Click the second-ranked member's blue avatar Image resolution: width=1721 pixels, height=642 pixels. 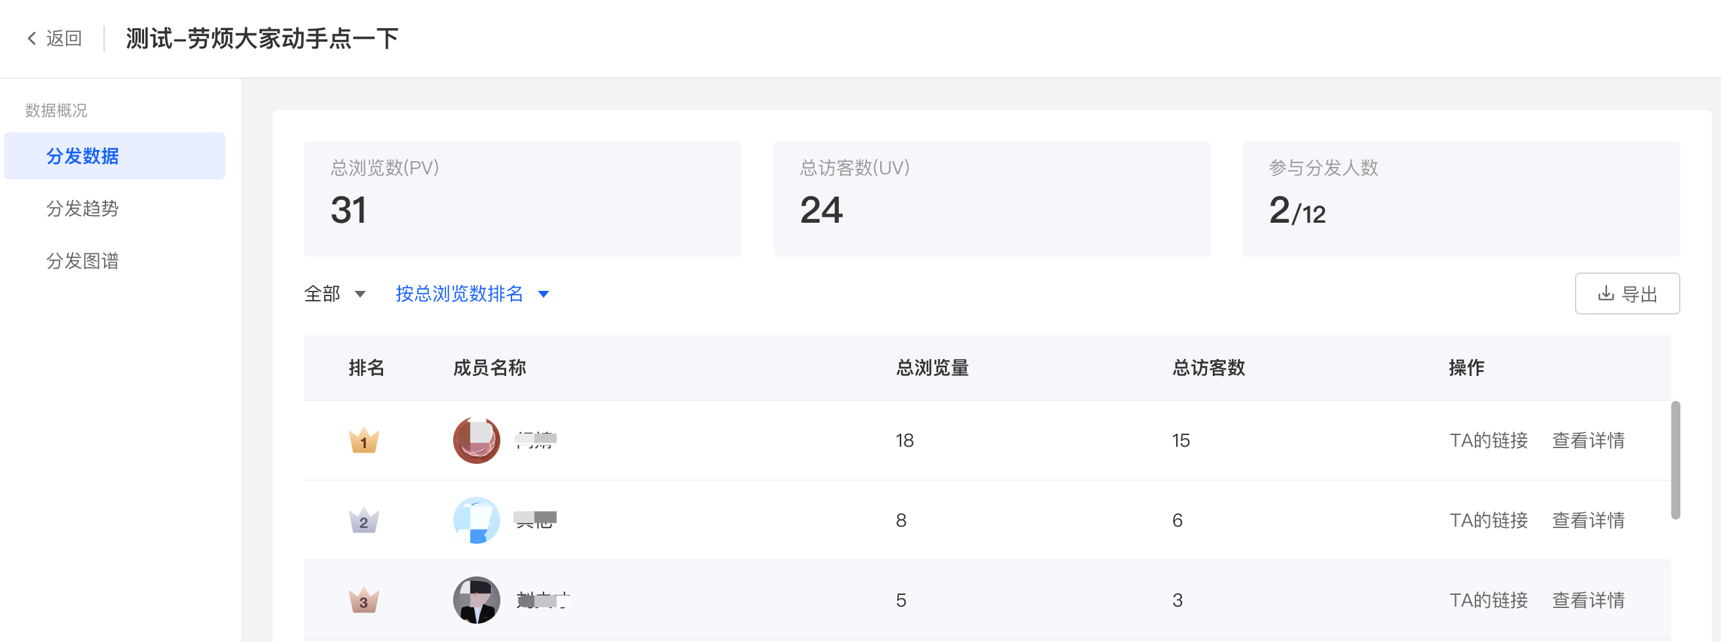point(476,519)
